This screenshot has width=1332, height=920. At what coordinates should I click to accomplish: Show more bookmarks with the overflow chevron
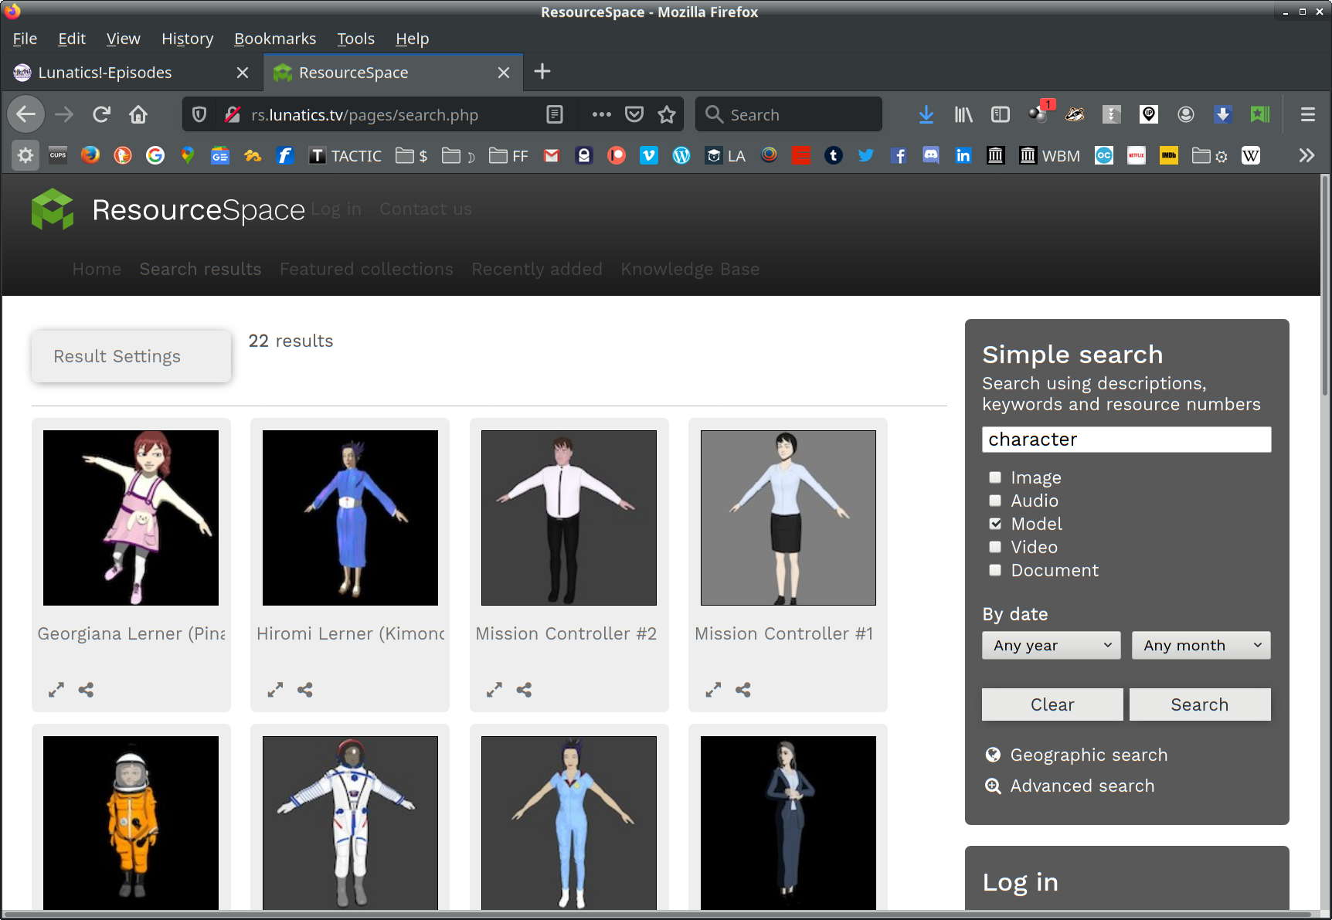(1306, 156)
